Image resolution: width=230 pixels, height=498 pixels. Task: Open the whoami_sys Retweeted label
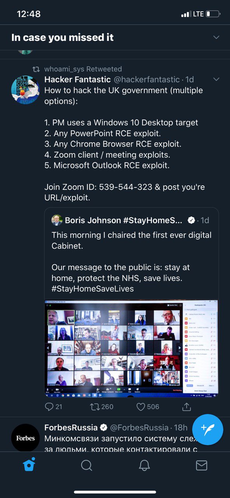(x=83, y=69)
